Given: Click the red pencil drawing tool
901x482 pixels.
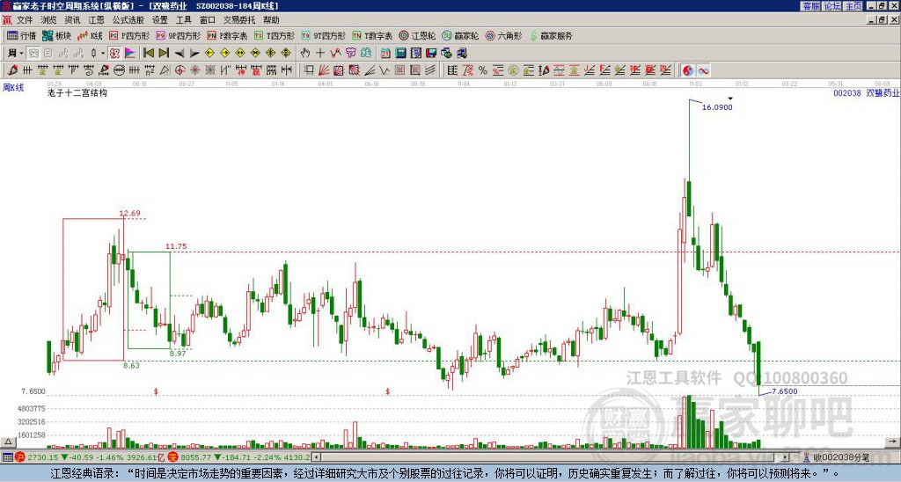Looking at the screenshot, I should point(12,70).
